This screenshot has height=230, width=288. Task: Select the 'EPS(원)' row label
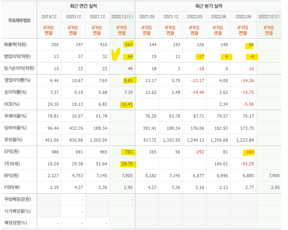(12, 151)
